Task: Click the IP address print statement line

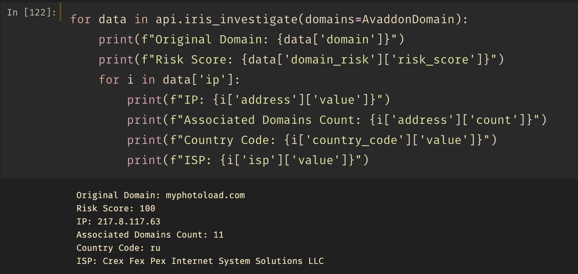Action: pos(258,100)
